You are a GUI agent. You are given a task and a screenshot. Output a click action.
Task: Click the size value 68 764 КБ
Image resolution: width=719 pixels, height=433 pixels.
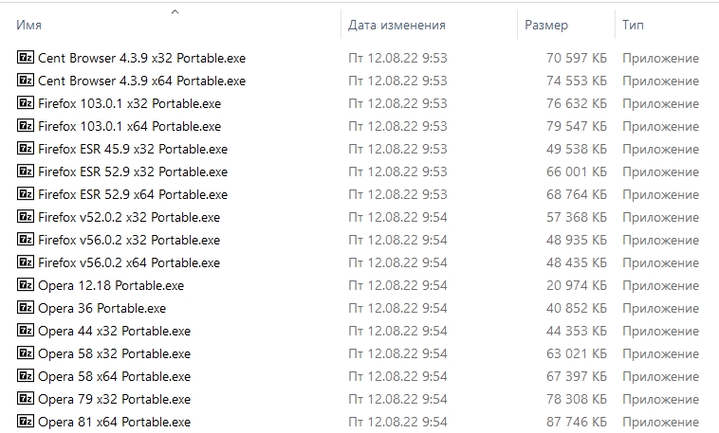click(x=577, y=195)
